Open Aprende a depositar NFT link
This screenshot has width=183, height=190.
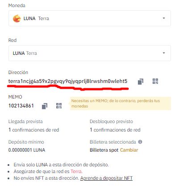click(106, 178)
